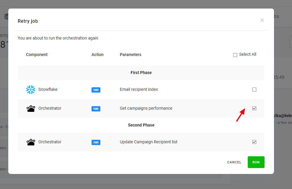Check the Email recipient index checkbox
292x189 pixels.
254,89
